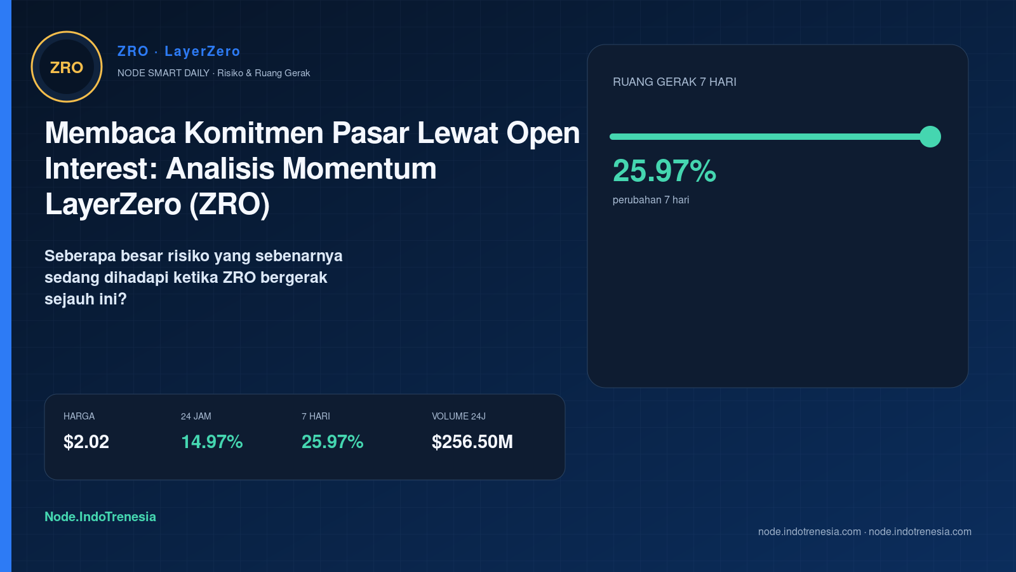Click the large '25.97%' value in right panel
The image size is (1016, 572).
click(x=665, y=171)
